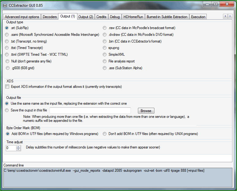Go to the Execution tab
The width and height of the screenshot is (237, 191).
coord(198,17)
